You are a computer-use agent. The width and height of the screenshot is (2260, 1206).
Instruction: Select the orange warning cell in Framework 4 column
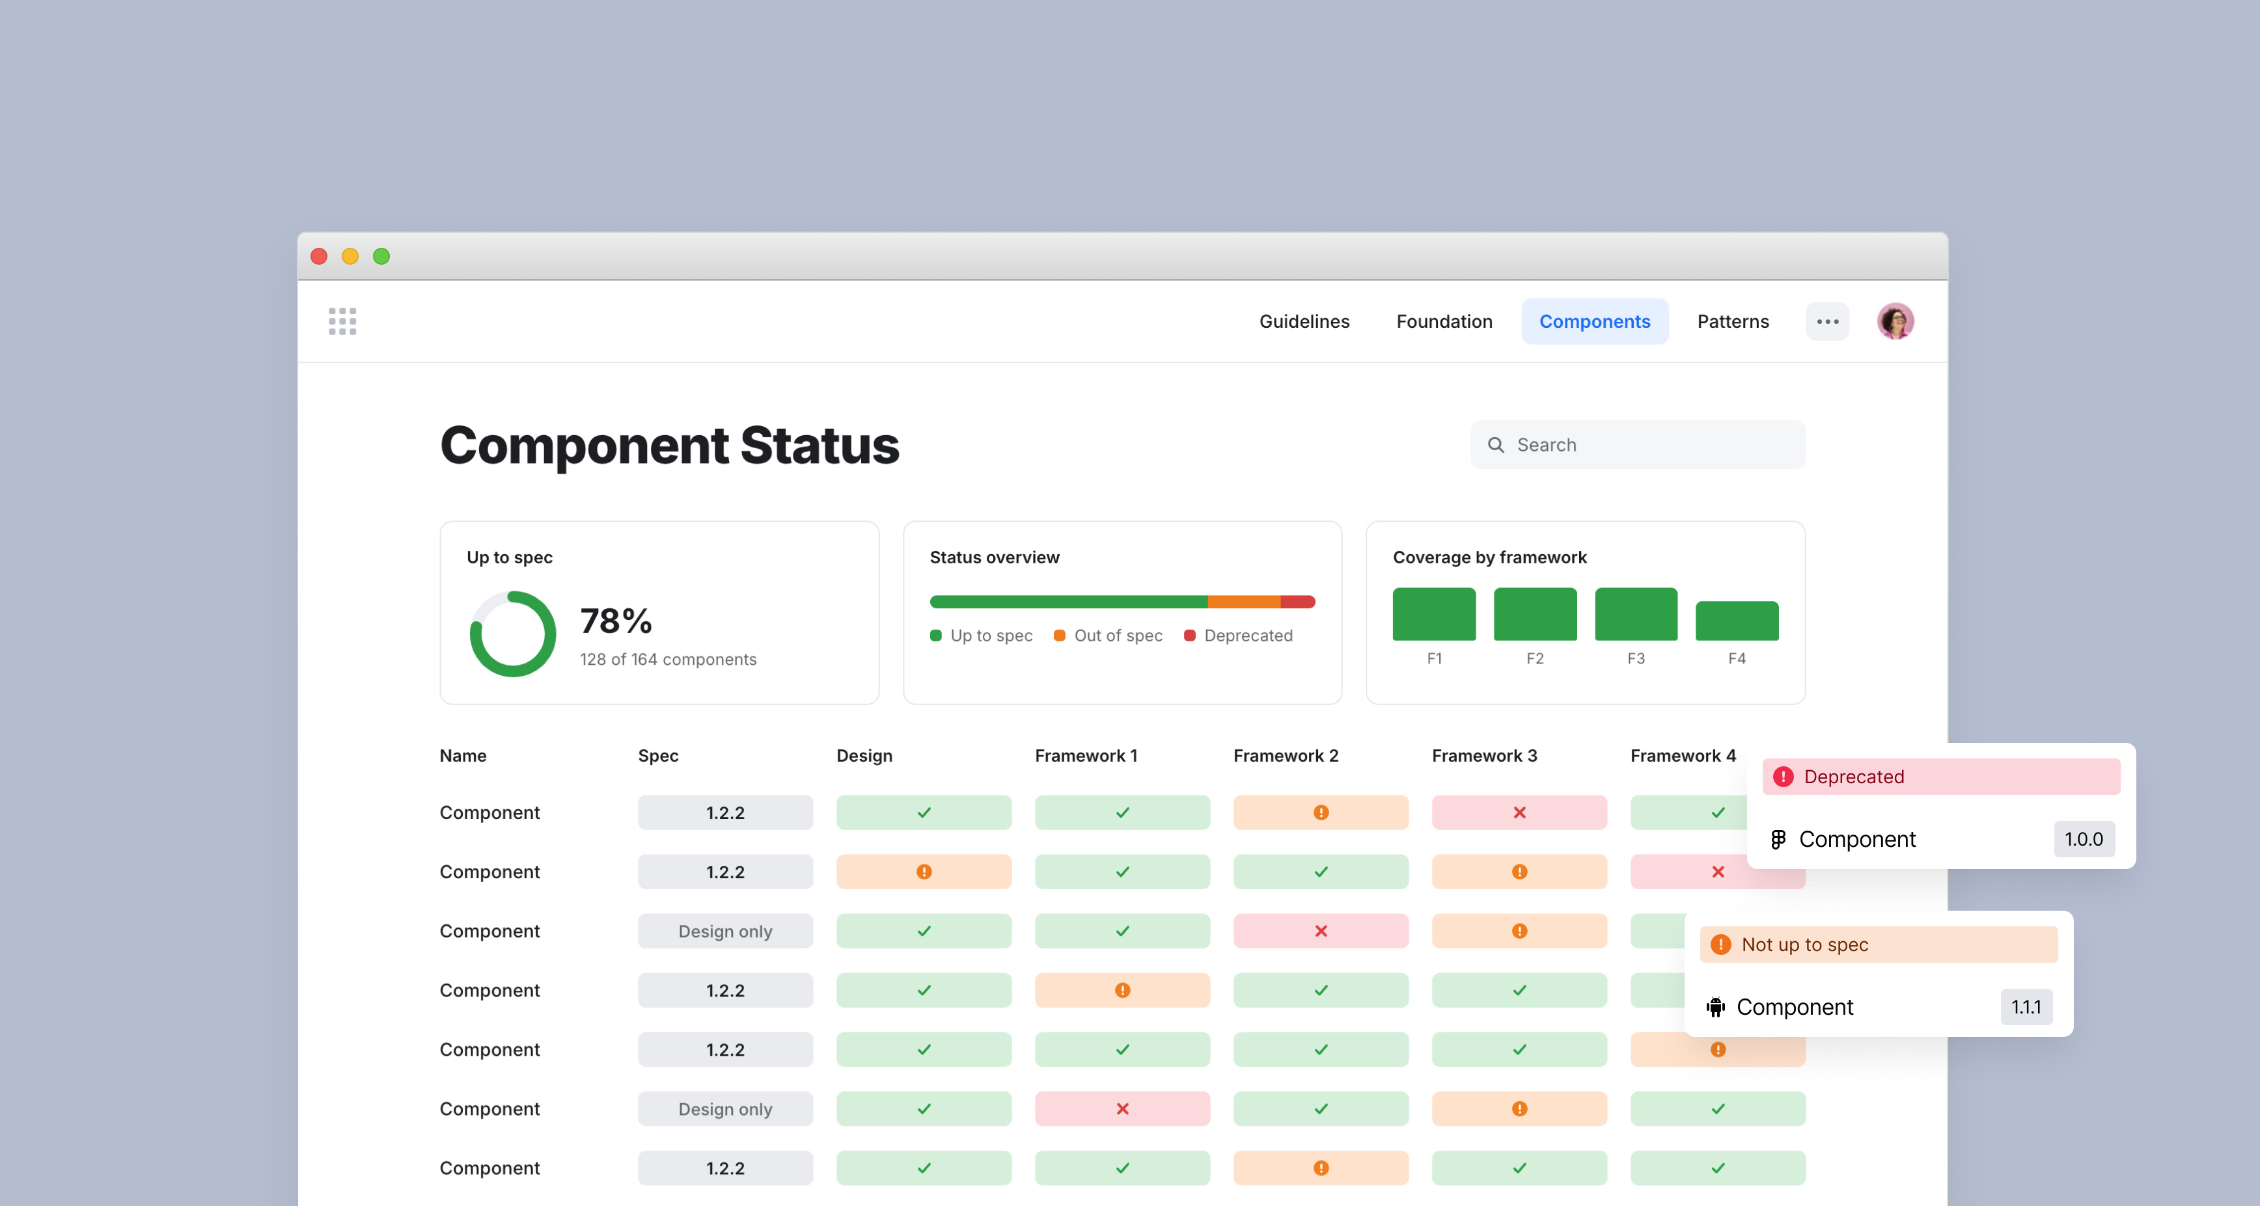1717,1049
